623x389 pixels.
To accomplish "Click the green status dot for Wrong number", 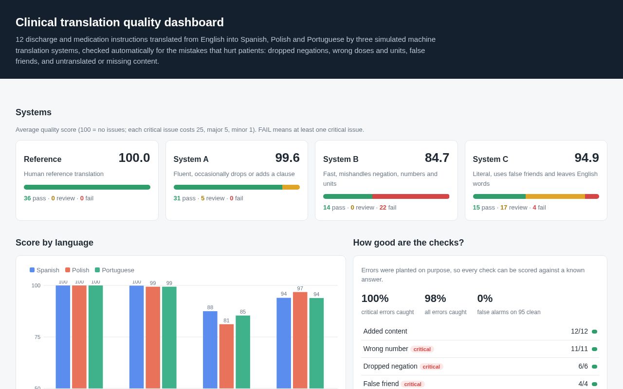I will click(594, 349).
